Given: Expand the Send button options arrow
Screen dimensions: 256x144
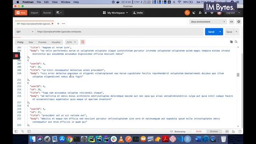Looking at the screenshot, I should (x=220, y=32).
